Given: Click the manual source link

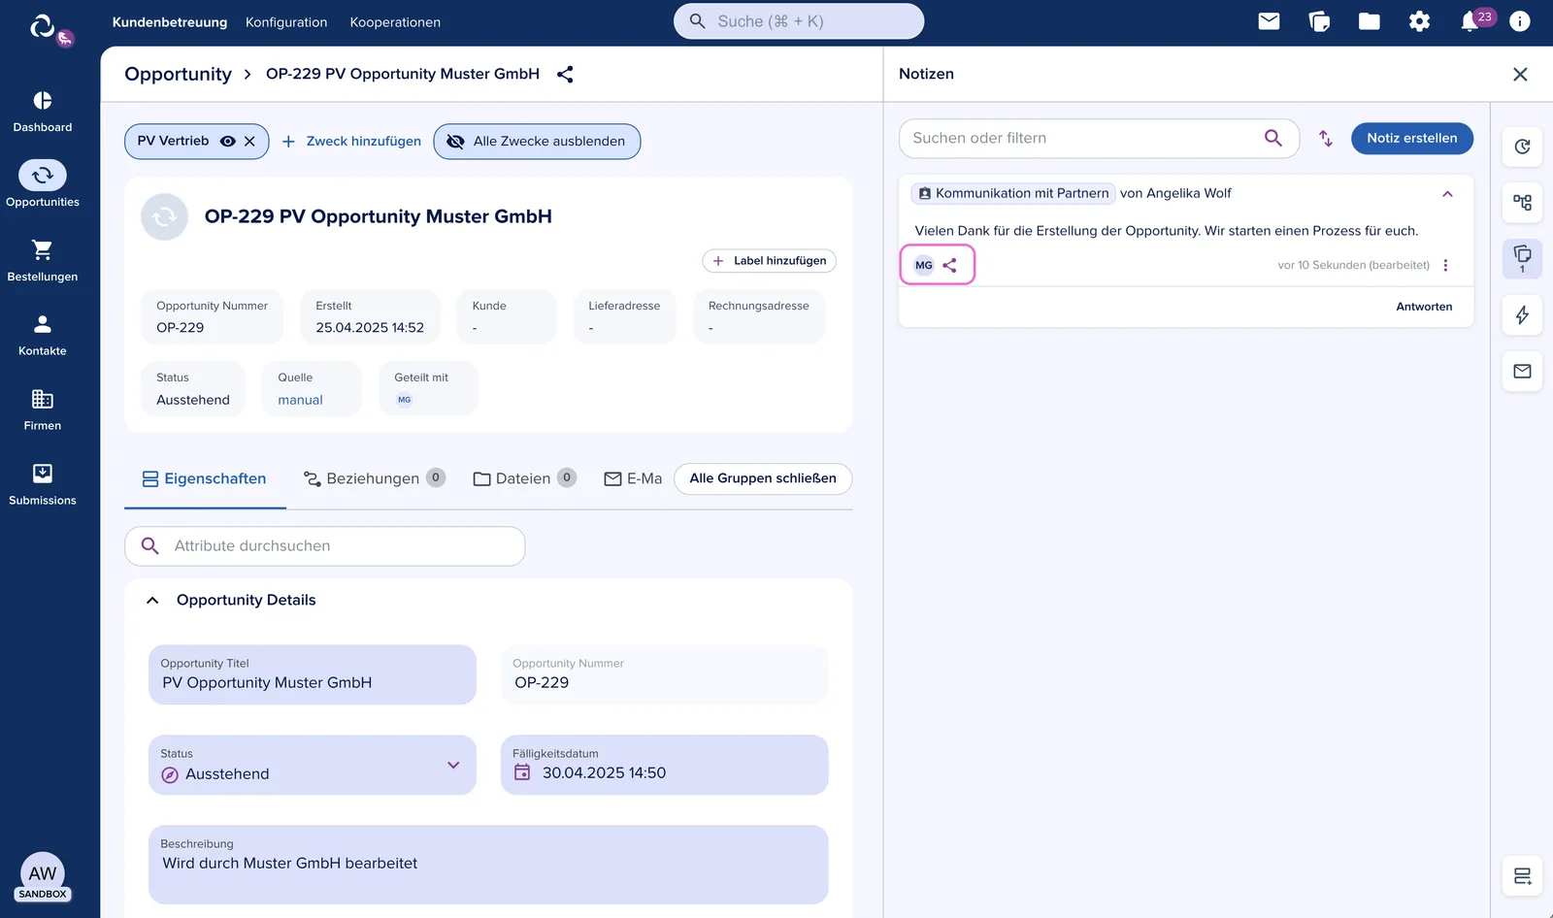Looking at the screenshot, I should click(300, 400).
